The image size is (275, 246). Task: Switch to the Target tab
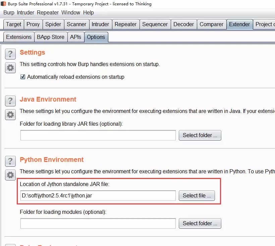pos(13,24)
